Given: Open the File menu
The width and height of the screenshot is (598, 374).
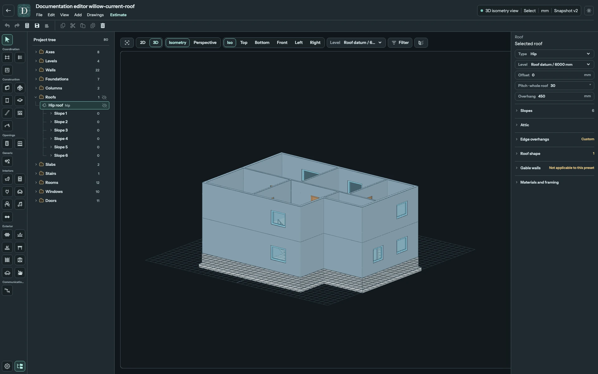Looking at the screenshot, I should pyautogui.click(x=39, y=15).
